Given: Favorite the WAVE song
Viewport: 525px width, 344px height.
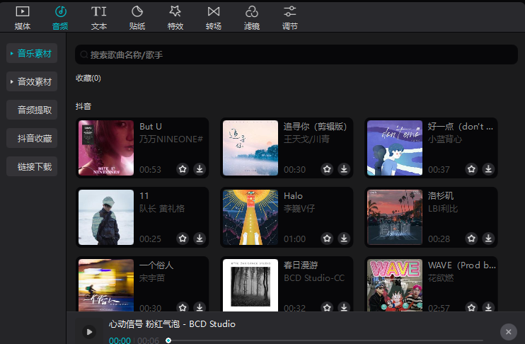Looking at the screenshot, I should tap(471, 306).
